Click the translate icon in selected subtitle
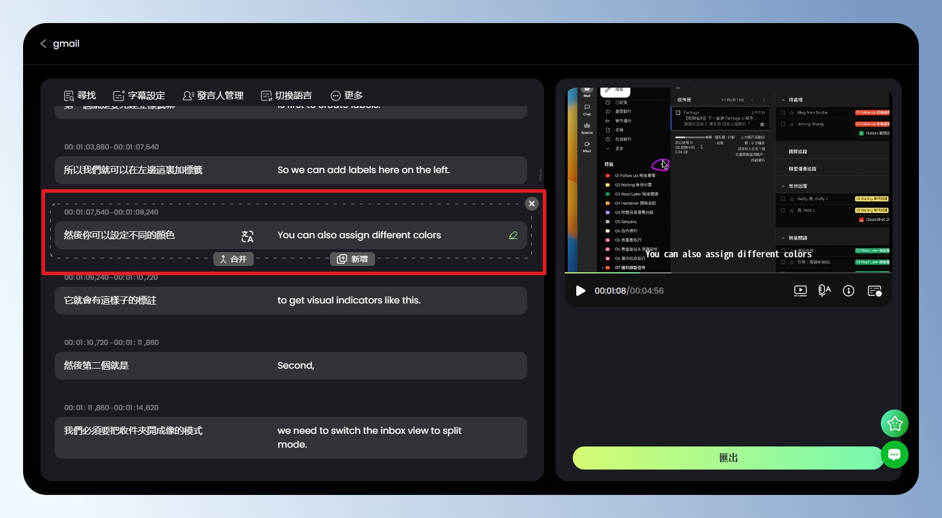 [x=247, y=236]
